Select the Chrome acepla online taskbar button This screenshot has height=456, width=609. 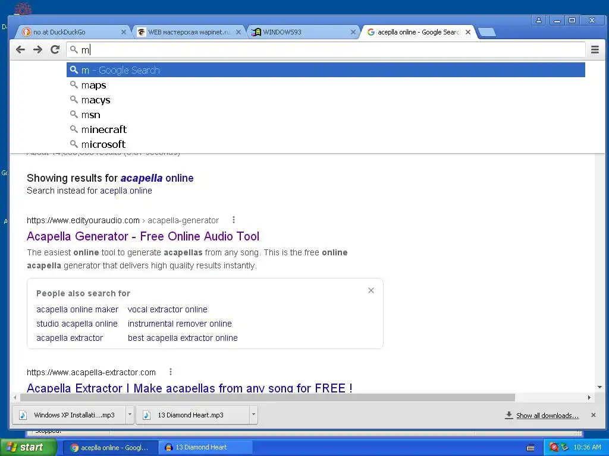point(110,448)
